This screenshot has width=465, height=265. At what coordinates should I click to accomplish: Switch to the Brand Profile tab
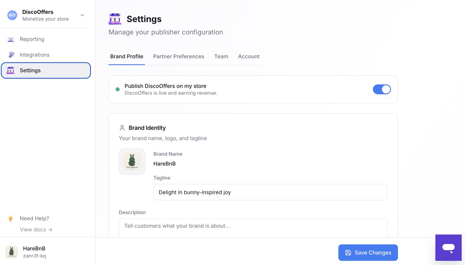tap(127, 56)
